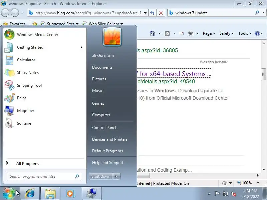
Task: Start the Magnifier
Action: tap(44, 111)
